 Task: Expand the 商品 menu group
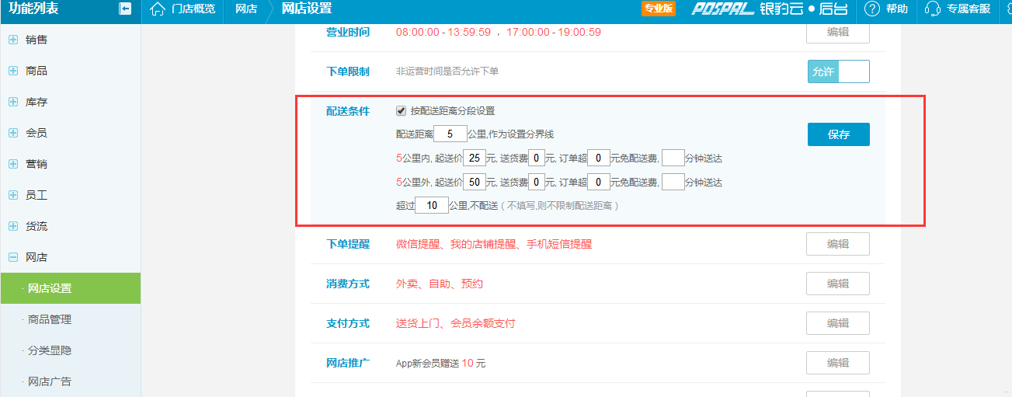[36, 71]
